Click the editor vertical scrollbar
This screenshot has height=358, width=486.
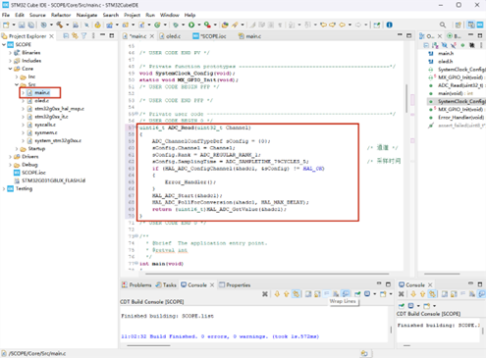pos(406,98)
